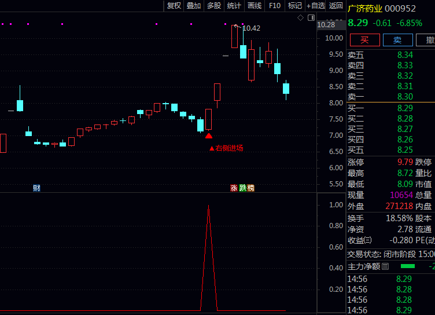Click the 涨 red badge icon
The image size is (435, 315).
tap(234, 188)
